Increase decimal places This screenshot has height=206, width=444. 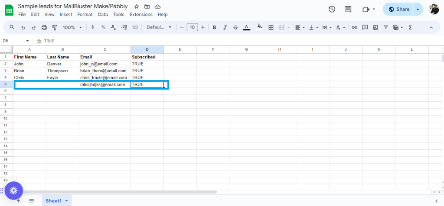pyautogui.click(x=124, y=27)
